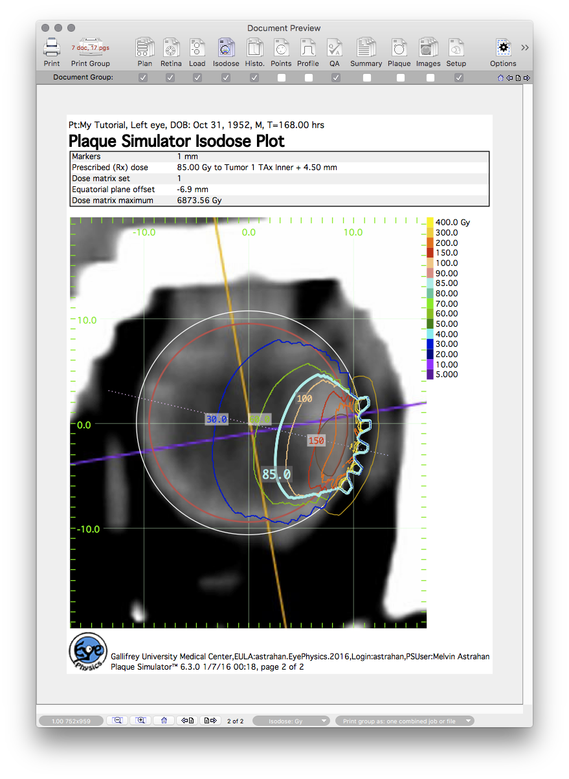Toggle Plan in the document group

(x=144, y=78)
